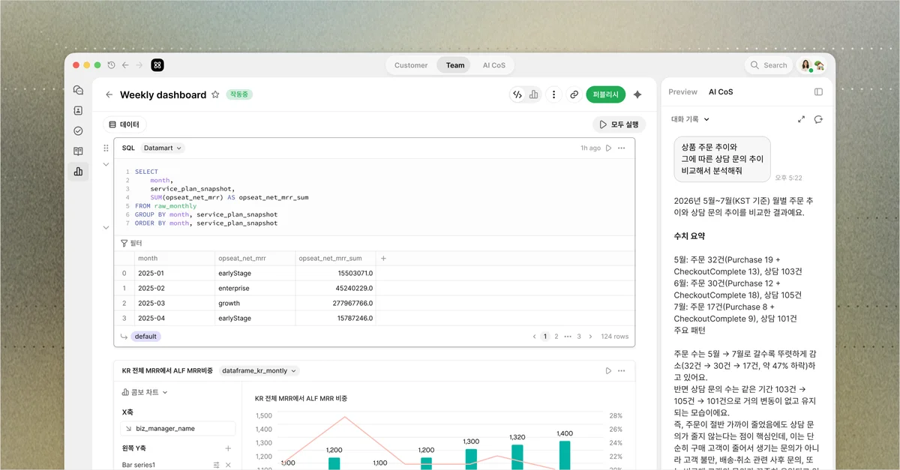Open the chart cell more options ellipsis

(x=622, y=370)
